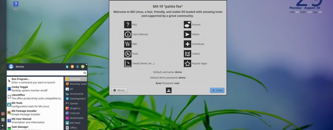Click the search magnifier icon in menu

click(85, 73)
